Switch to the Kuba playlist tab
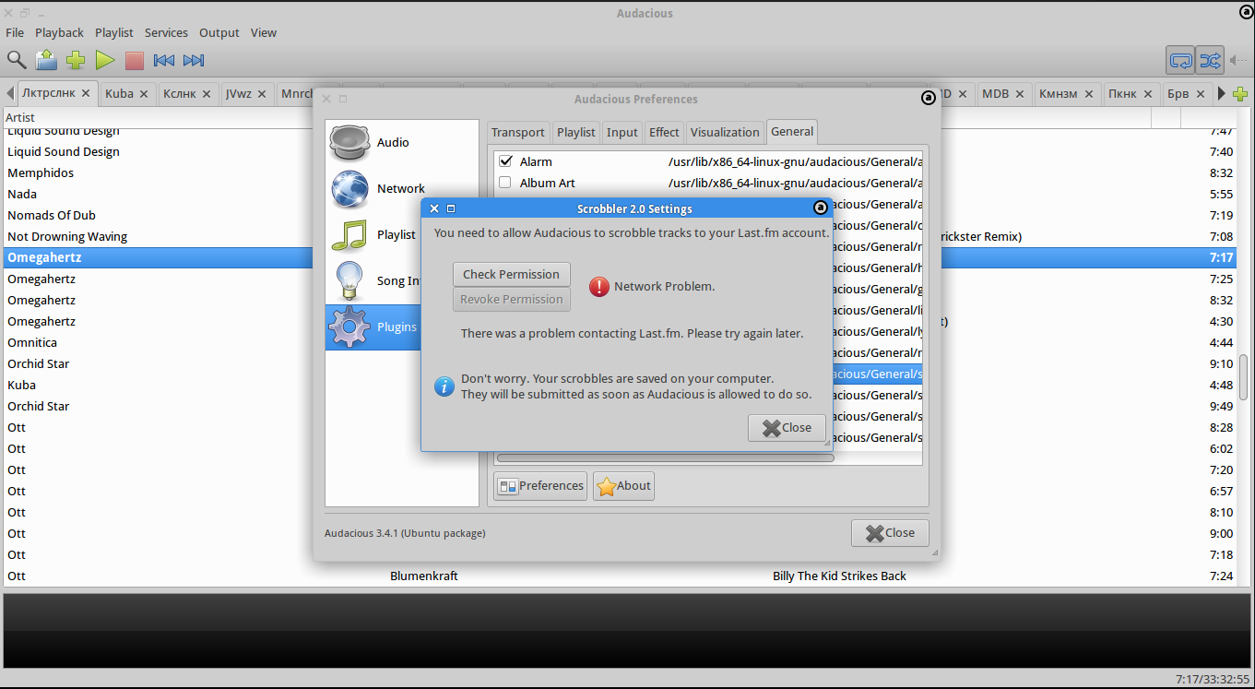This screenshot has height=689, width=1255. click(x=119, y=93)
